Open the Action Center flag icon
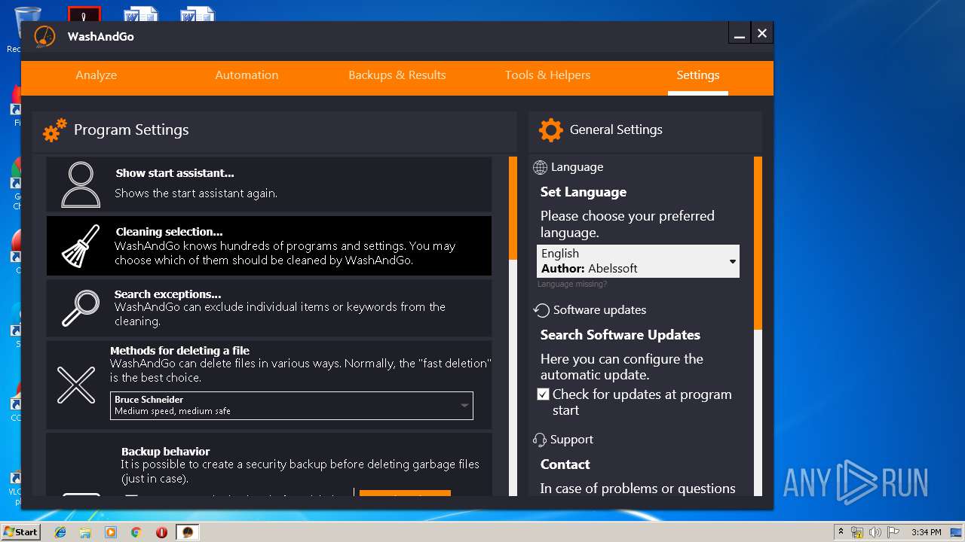 click(892, 532)
